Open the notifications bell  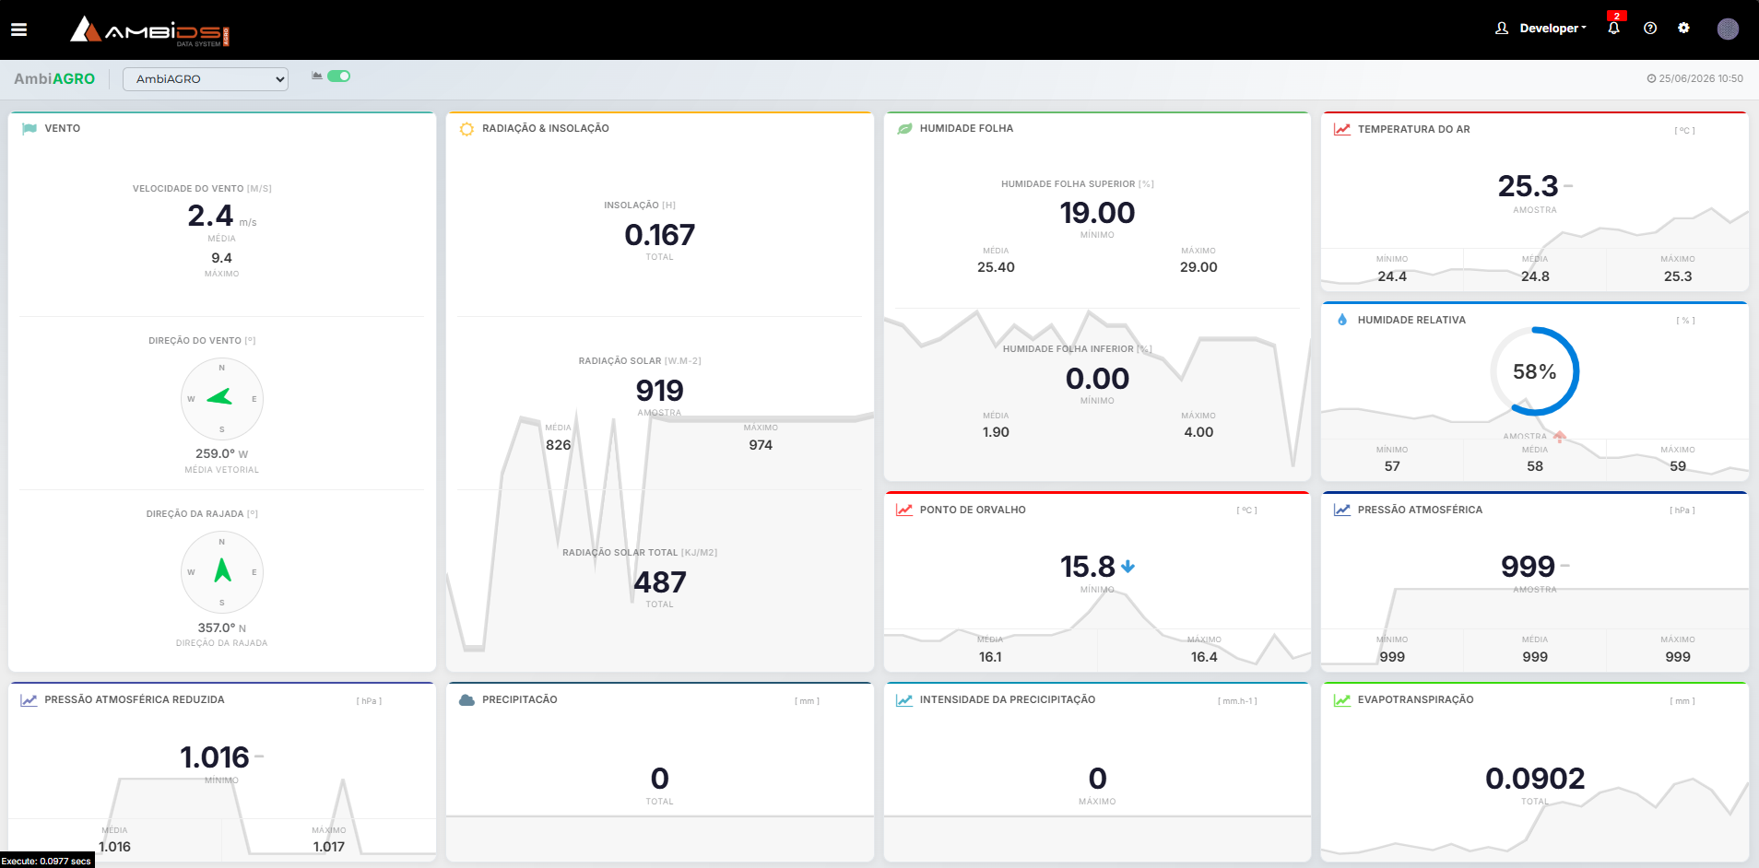tap(1613, 29)
